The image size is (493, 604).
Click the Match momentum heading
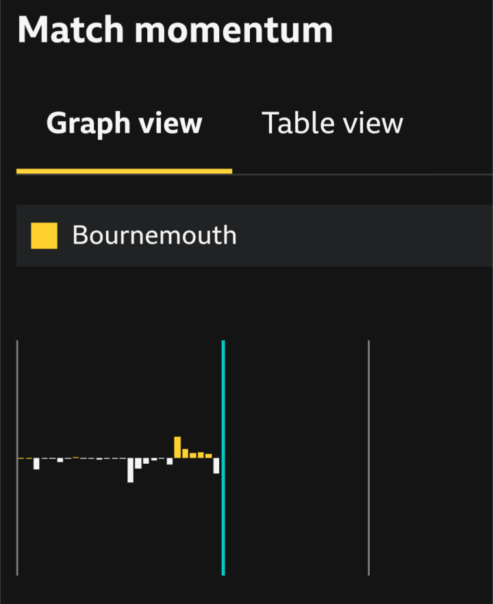pos(175,29)
